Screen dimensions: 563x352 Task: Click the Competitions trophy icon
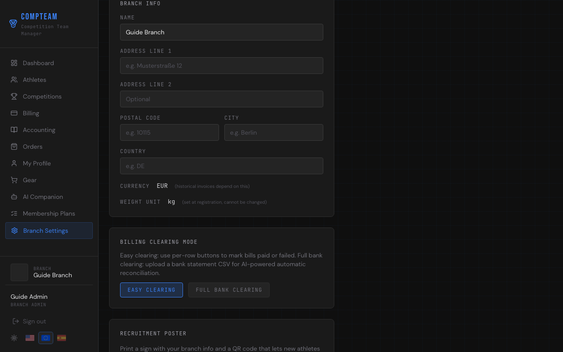pyautogui.click(x=14, y=96)
